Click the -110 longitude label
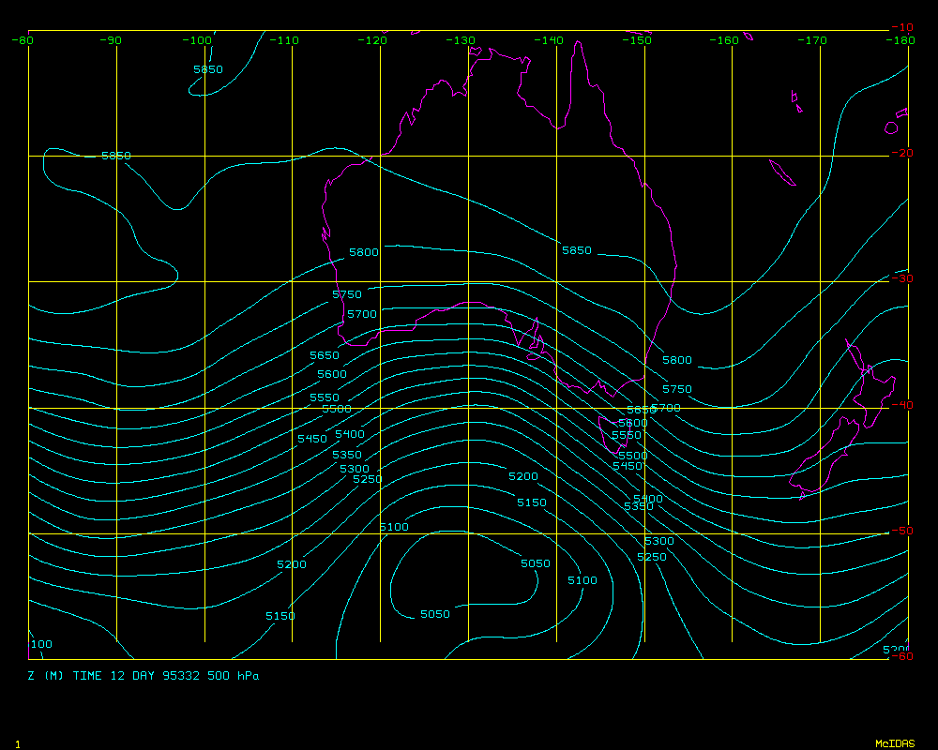The height and width of the screenshot is (750, 938). pyautogui.click(x=285, y=40)
